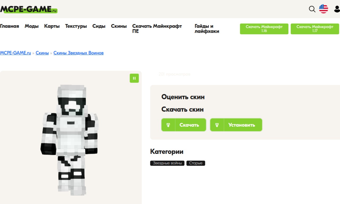Click the Скачать Майнкрафт 1.16 button
Viewport: 340px width, 204px height.
pos(264,29)
